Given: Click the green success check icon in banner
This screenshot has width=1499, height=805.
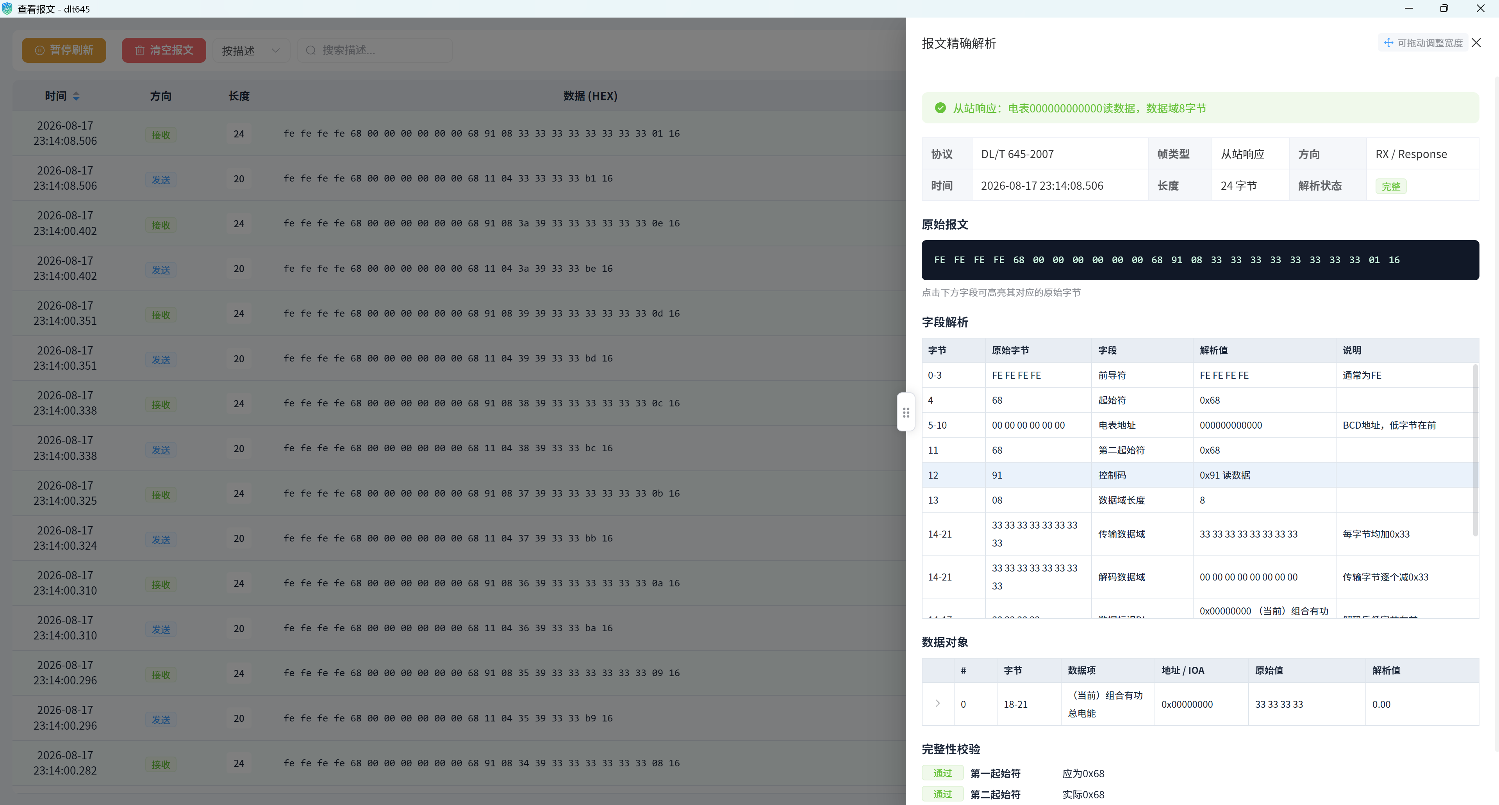Looking at the screenshot, I should (x=940, y=108).
